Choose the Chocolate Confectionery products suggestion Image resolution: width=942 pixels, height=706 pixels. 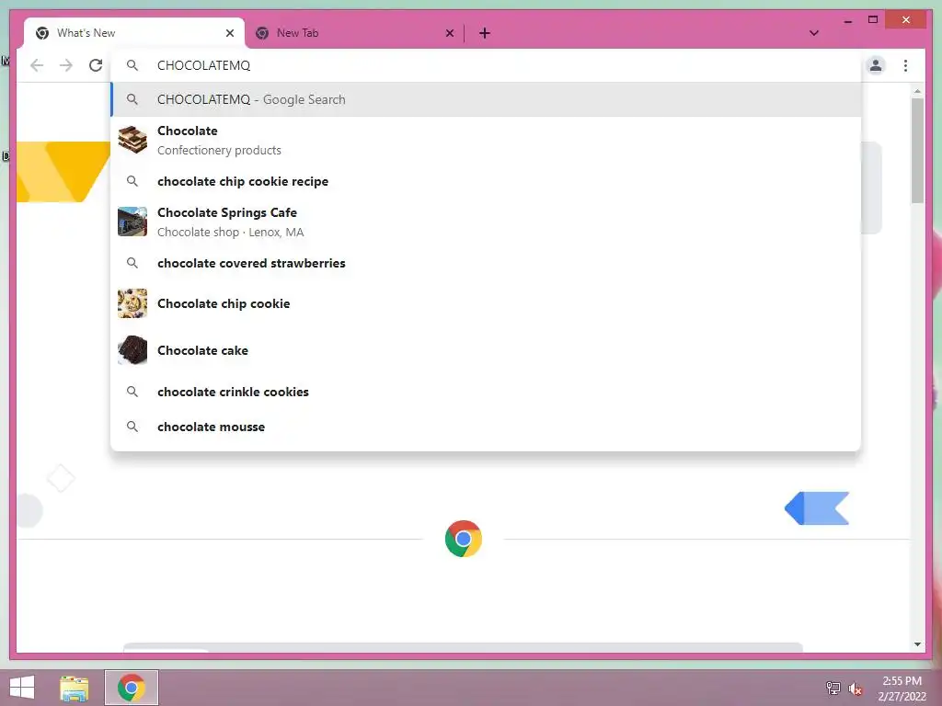[x=486, y=141]
